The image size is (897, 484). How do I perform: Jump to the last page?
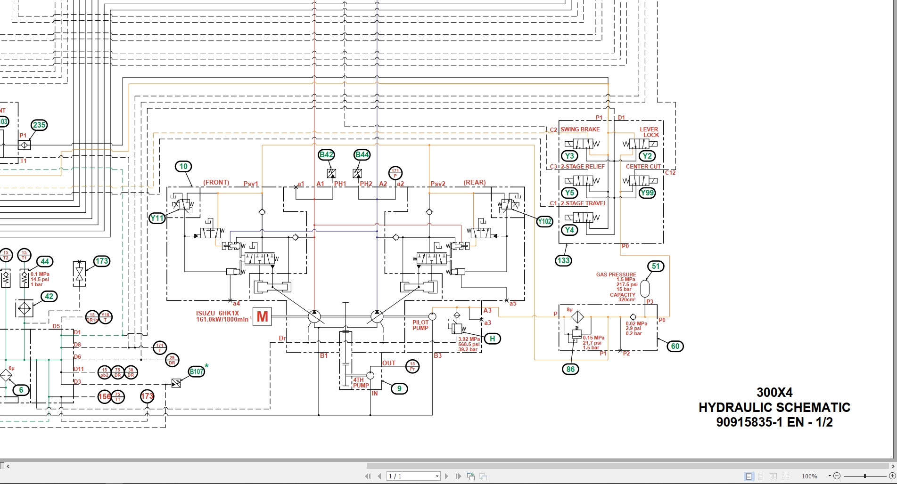pyautogui.click(x=458, y=476)
